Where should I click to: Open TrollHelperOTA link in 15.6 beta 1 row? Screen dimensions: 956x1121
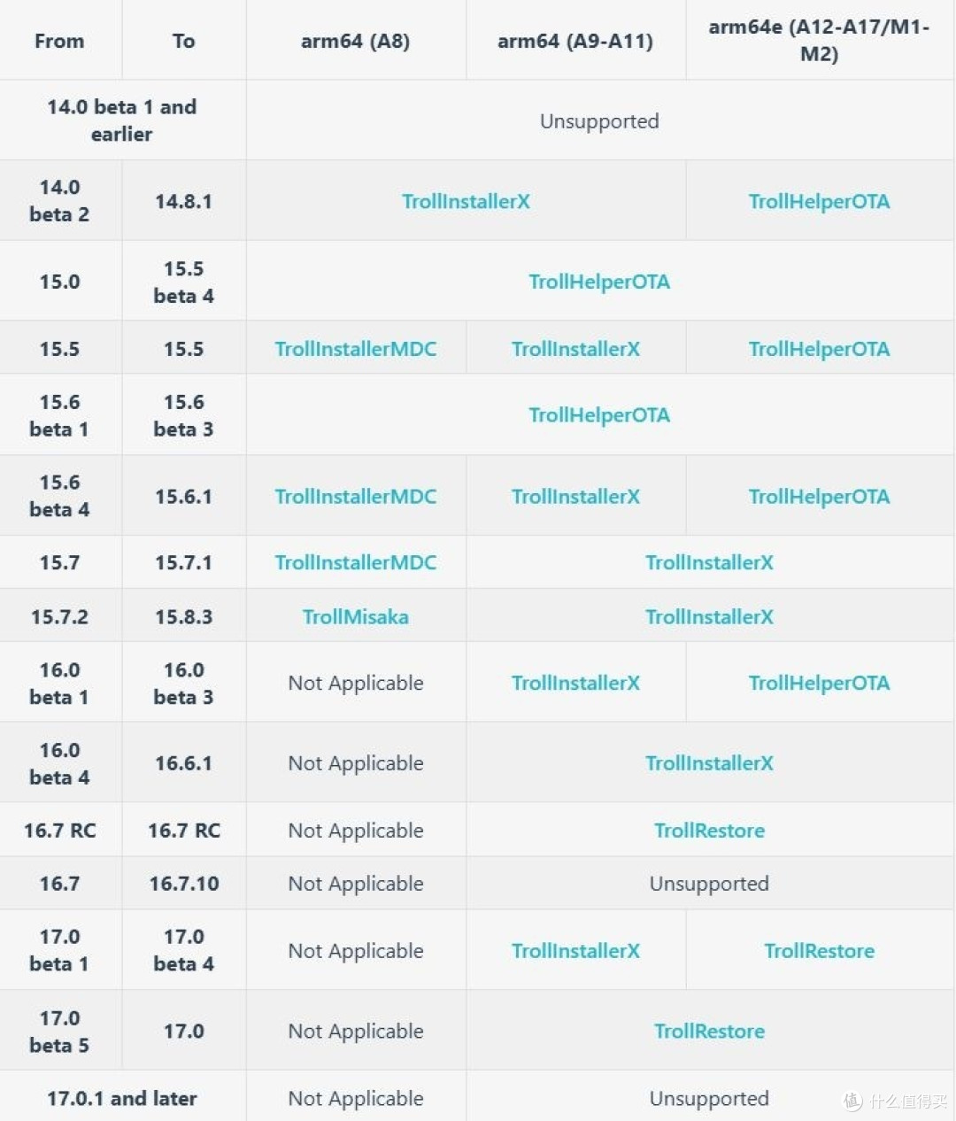pyautogui.click(x=599, y=415)
